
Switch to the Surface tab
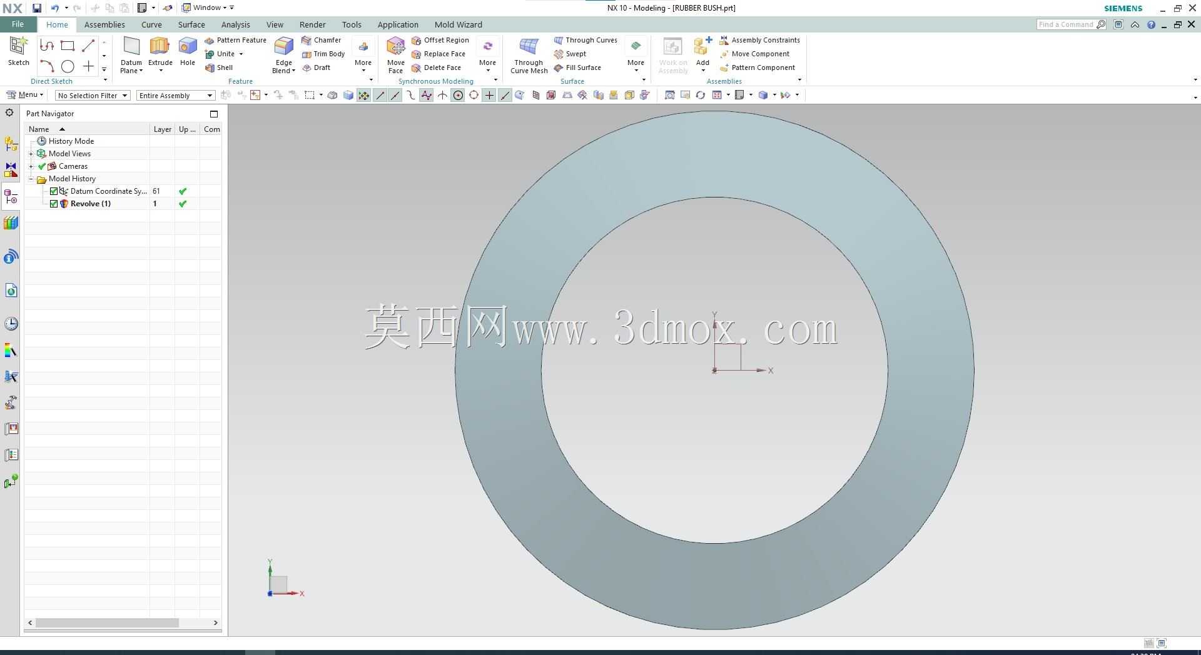(x=191, y=24)
